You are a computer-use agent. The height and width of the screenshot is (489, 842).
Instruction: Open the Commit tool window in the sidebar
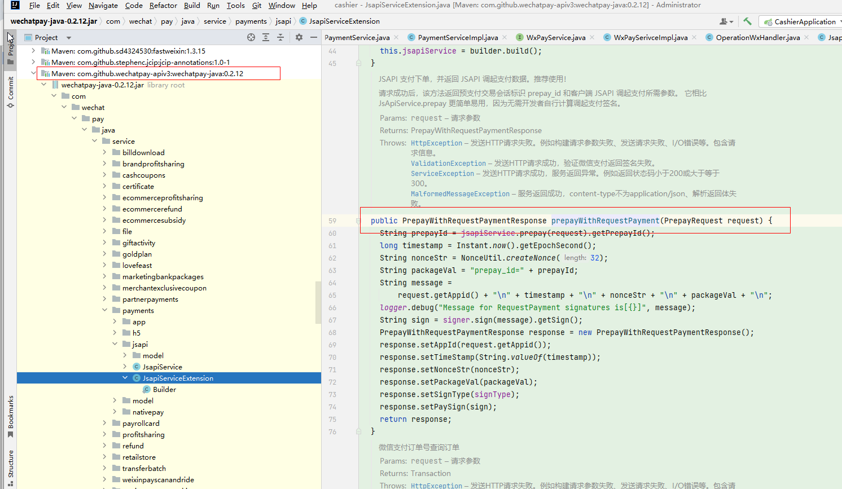coord(10,92)
